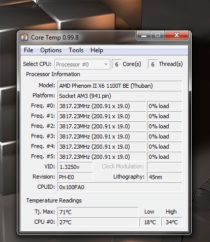Image resolution: width=210 pixels, height=242 pixels.
Task: Click the Low temperature reading 18°C
Action: click(150, 222)
